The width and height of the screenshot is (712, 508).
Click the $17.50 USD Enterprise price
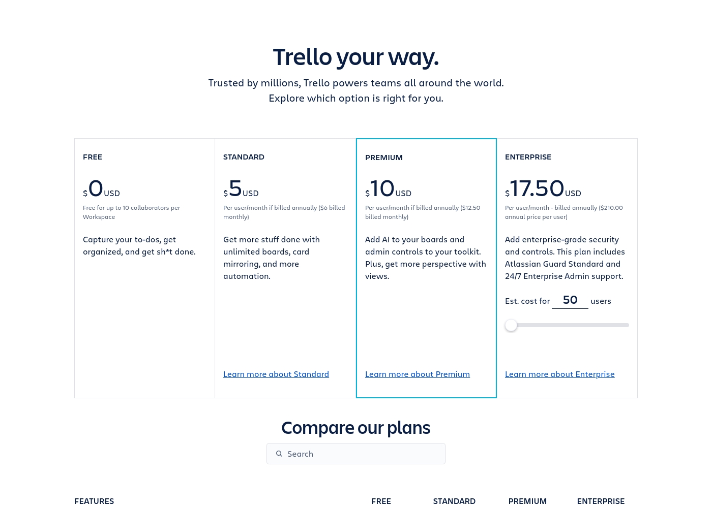click(x=543, y=188)
